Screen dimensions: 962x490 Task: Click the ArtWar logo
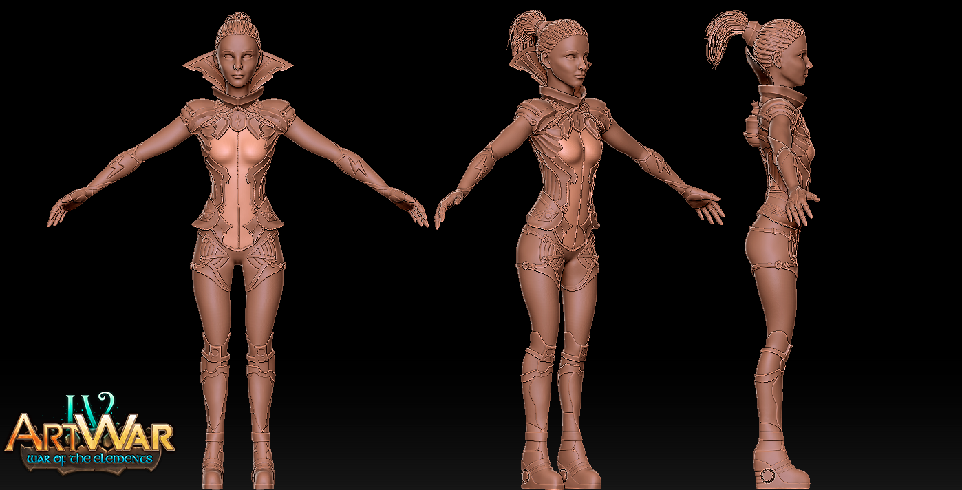(x=89, y=435)
